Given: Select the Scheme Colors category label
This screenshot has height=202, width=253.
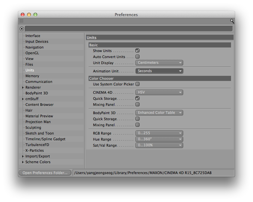Looking at the screenshot, I should click(x=38, y=162).
